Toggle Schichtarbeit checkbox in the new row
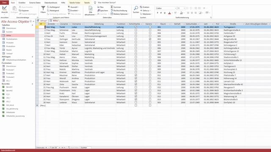This screenshot has width=271, height=152. pyautogui.click(x=136, y=106)
